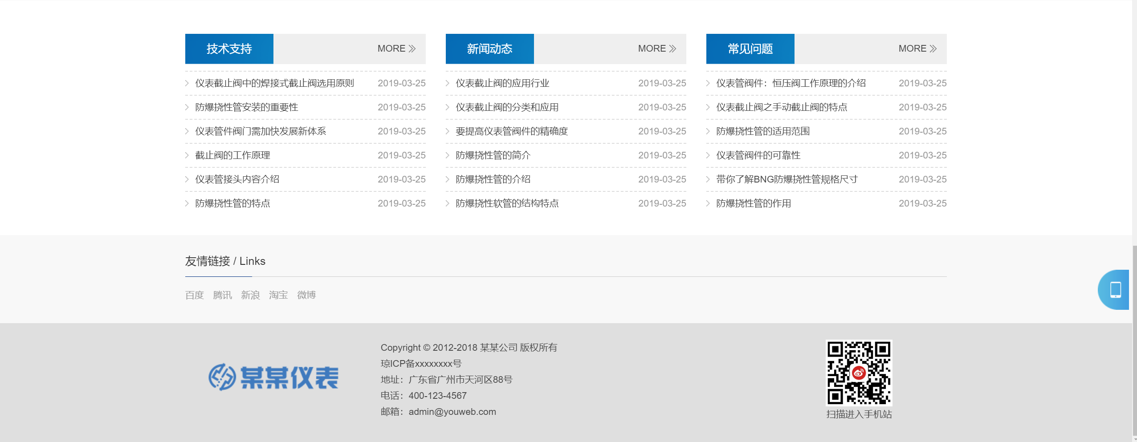Switch to the 技术支持 section tab
This screenshot has height=442, width=1137.
(x=229, y=49)
